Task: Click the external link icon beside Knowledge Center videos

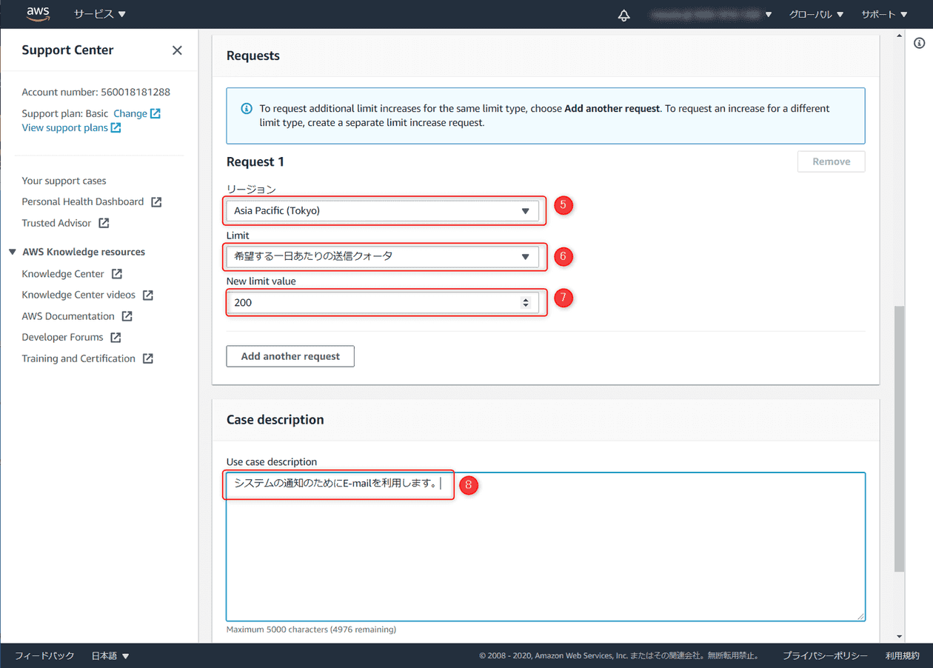Action: (149, 294)
